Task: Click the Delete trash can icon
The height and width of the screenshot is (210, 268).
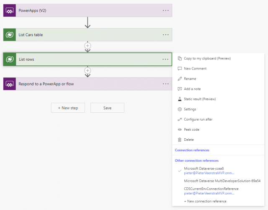Action: pyautogui.click(x=180, y=140)
